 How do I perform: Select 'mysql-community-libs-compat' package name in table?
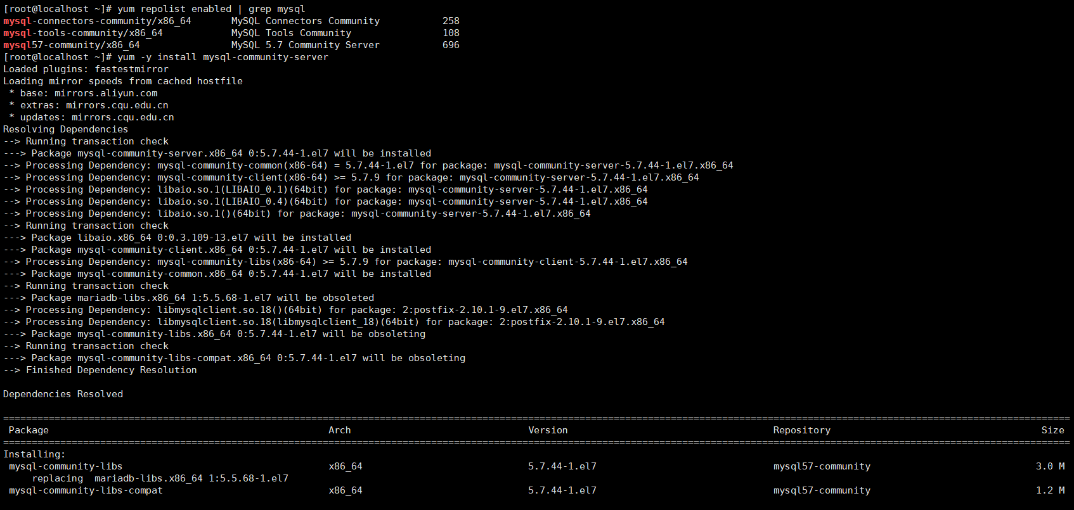[86, 490]
